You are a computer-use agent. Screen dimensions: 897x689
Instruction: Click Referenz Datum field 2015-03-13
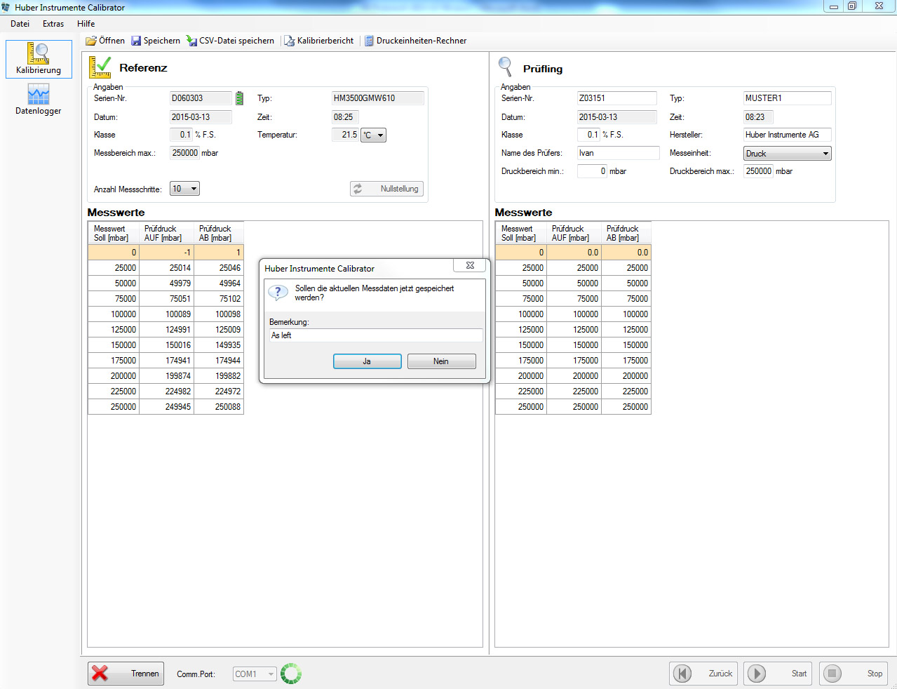pos(201,117)
